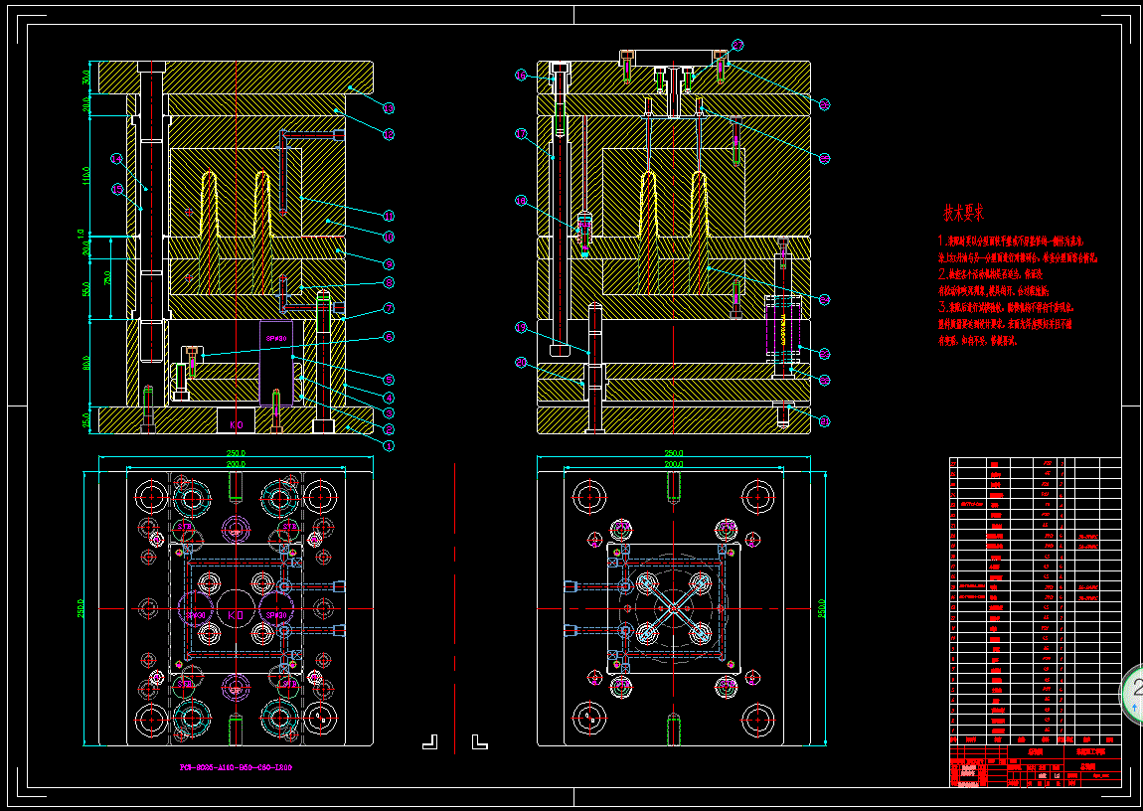Select the 110.0 vertical dimension text
Screen dimensions: 1143x811
(x=85, y=175)
